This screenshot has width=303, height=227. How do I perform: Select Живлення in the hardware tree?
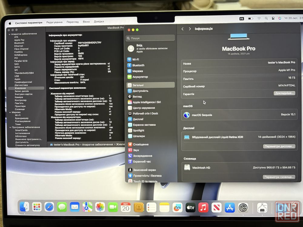pyautogui.click(x=26, y=88)
